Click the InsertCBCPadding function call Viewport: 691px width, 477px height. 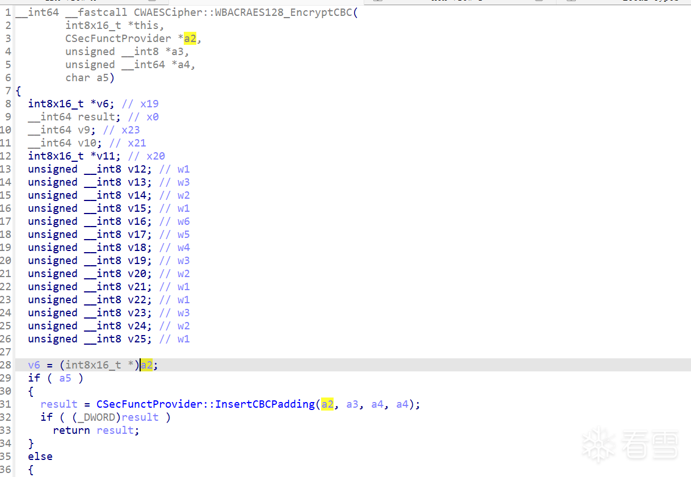click(265, 404)
